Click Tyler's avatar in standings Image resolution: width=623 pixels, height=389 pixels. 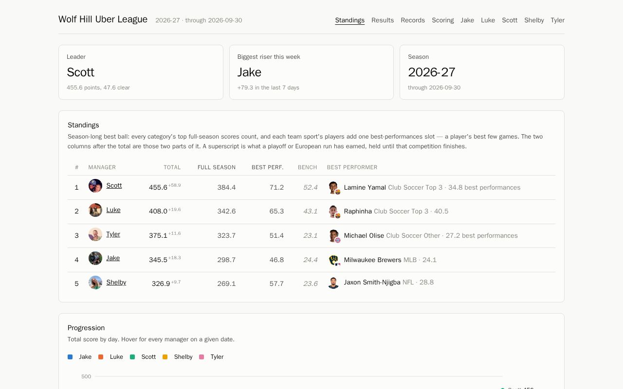coord(95,234)
